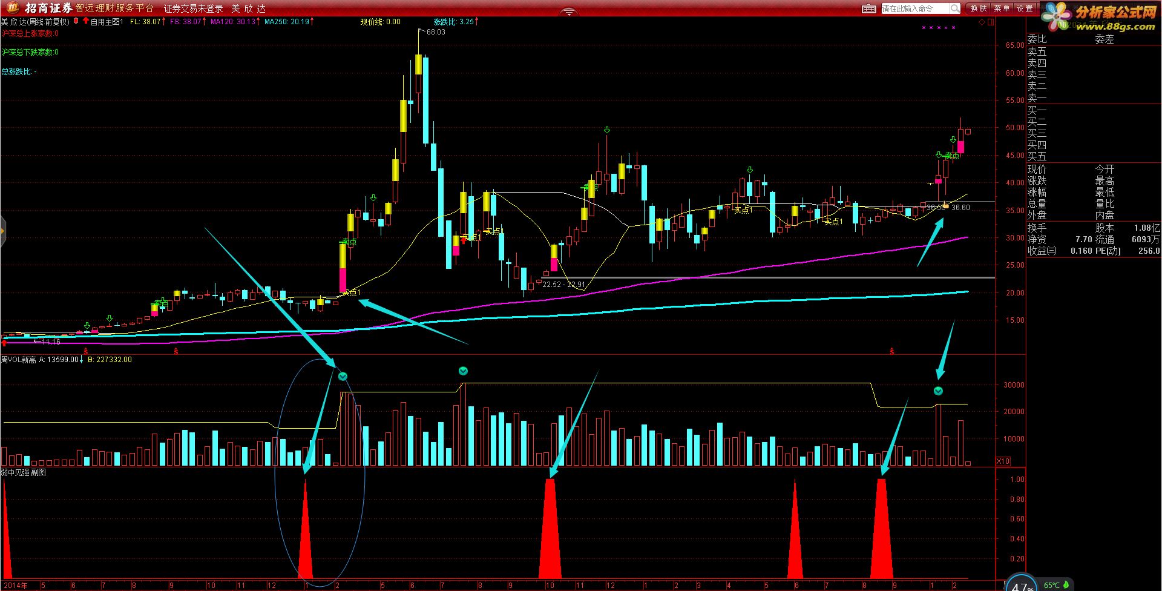Open the on-screen keyboard icon
The height and width of the screenshot is (591, 1162).
point(868,8)
